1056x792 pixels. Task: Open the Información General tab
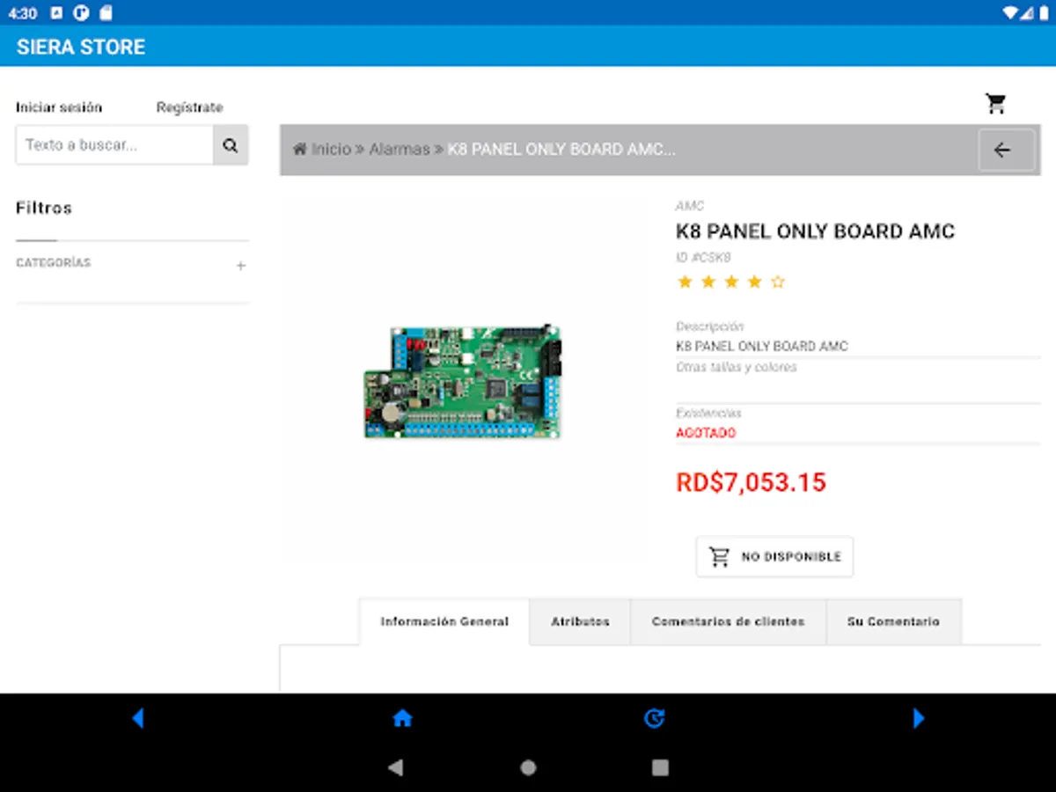444,621
